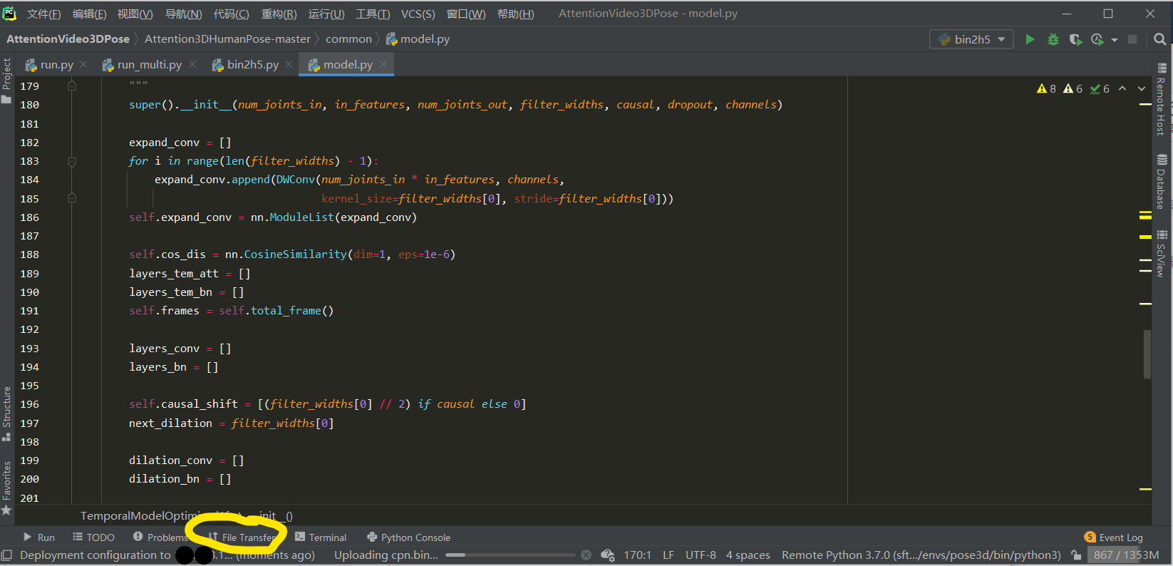Click the Uploading cpn.bin progress bar

(510, 555)
